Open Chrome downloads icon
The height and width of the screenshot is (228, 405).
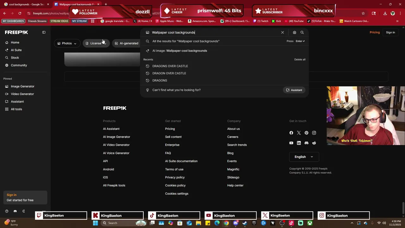[385, 13]
